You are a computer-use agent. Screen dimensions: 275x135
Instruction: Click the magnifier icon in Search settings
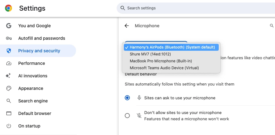[123, 8]
